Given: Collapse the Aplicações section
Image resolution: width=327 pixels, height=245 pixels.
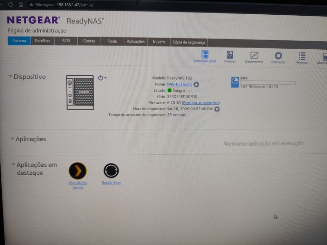Looking at the screenshot, I should (x=12, y=139).
